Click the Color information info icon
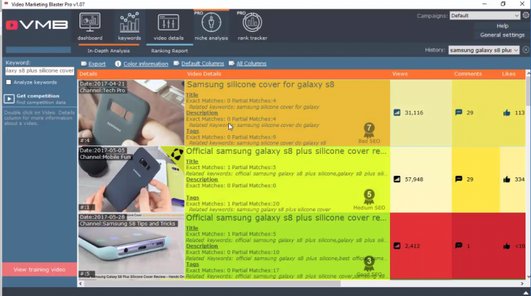 pyautogui.click(x=118, y=63)
